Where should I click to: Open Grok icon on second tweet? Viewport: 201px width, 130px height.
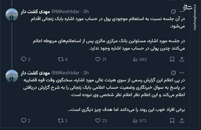point(173,73)
